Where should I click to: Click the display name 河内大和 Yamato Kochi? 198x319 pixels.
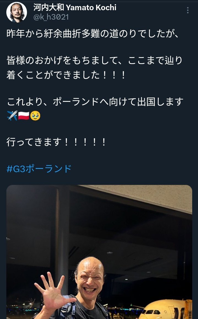[75, 7]
